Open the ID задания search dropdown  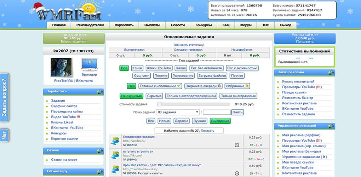(x=178, y=112)
